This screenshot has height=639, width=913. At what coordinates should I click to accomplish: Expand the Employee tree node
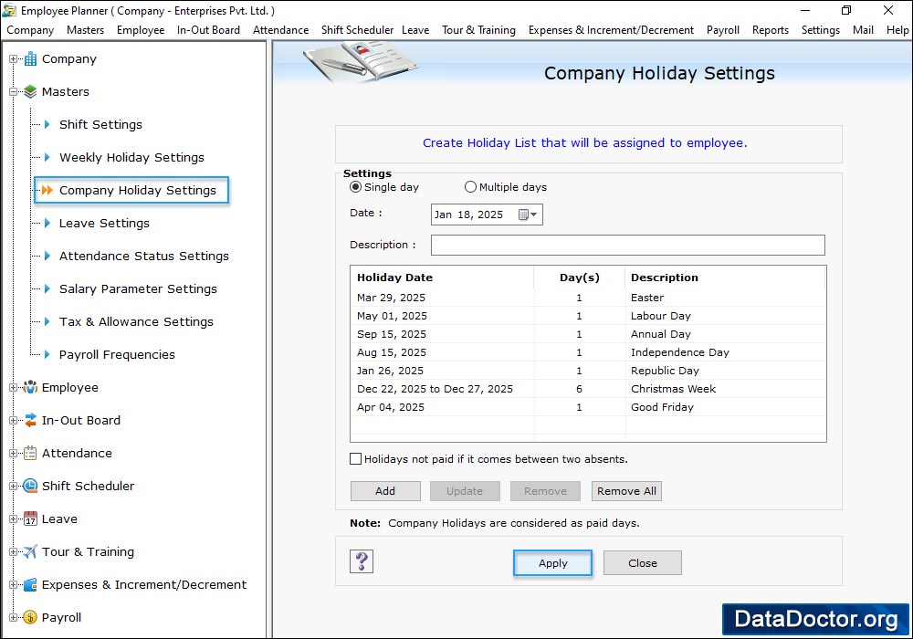[13, 387]
